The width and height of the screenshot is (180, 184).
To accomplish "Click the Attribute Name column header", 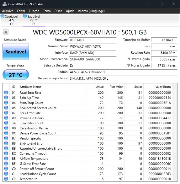I will pyautogui.click(x=52, y=87).
